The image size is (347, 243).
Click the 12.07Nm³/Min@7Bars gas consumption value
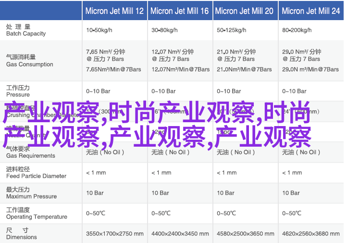(x=181, y=69)
